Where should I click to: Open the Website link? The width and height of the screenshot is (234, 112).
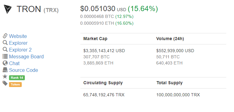(18, 36)
